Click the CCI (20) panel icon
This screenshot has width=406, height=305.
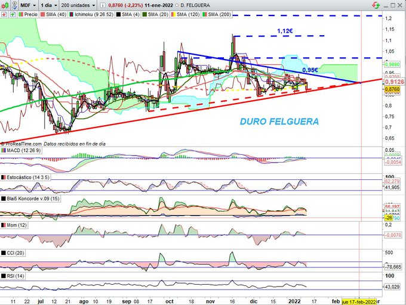click(x=4, y=253)
